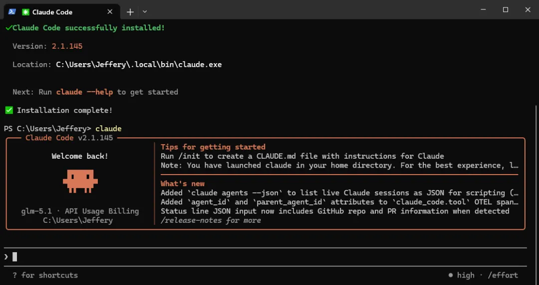
Task: Click the 'claude agents --json' release note
Action: (x=339, y=193)
